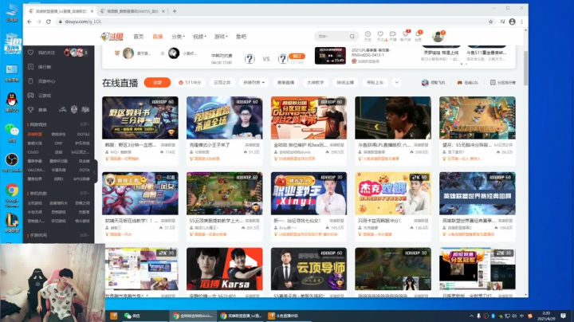Select the 云顶之弈 filter tab
The image size is (574, 322).
pyautogui.click(x=222, y=83)
